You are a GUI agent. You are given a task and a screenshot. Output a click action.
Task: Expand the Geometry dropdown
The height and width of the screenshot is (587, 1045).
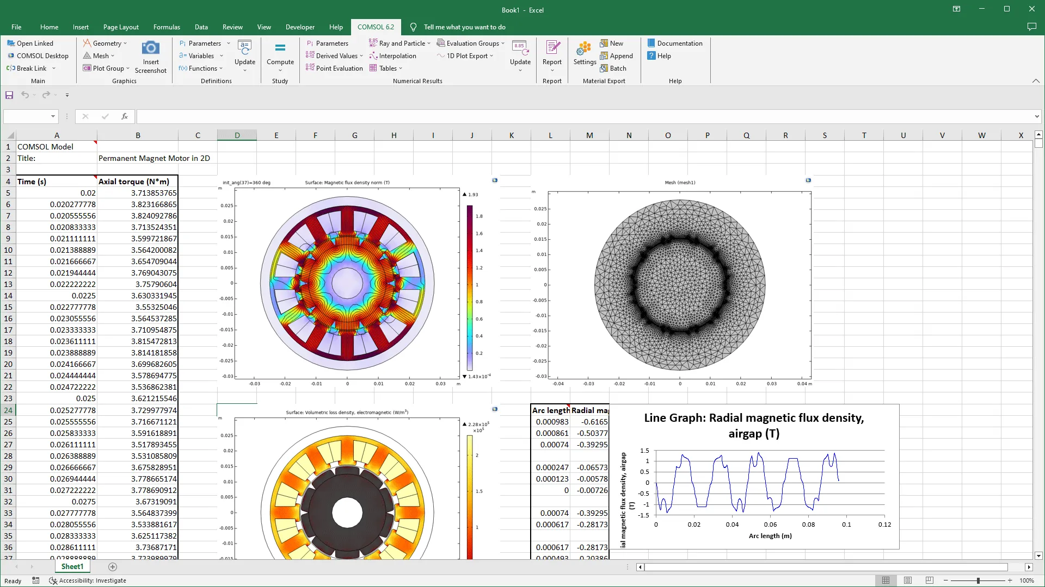(x=125, y=43)
